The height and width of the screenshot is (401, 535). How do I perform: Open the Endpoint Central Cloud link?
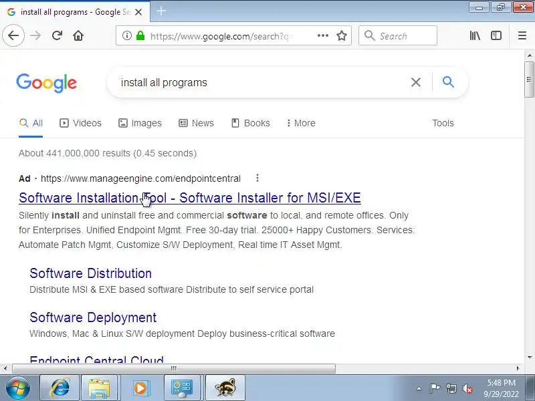[96, 360]
